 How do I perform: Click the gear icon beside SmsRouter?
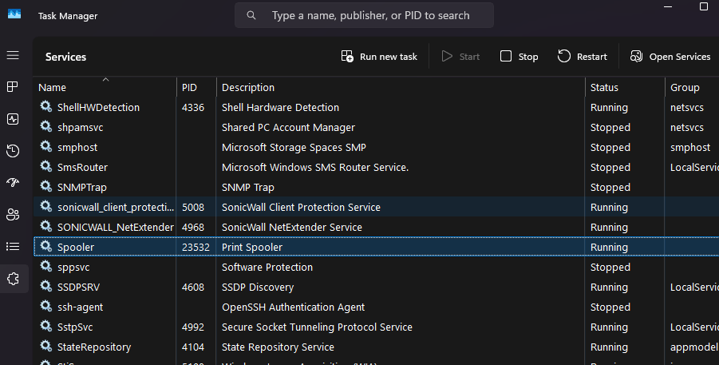pyautogui.click(x=45, y=166)
